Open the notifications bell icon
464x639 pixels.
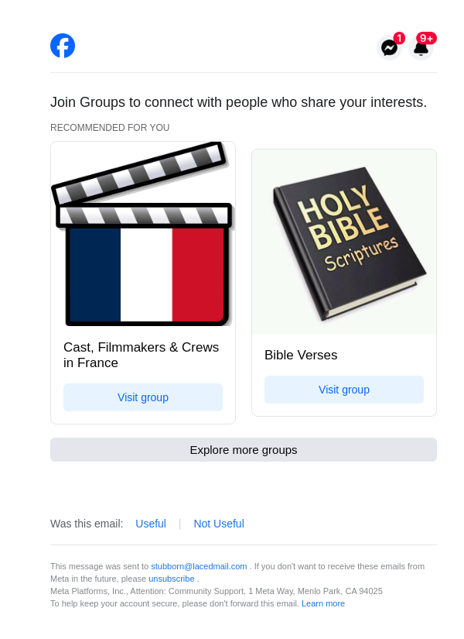click(x=421, y=50)
